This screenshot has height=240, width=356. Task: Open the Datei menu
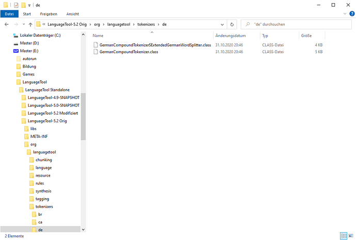click(x=9, y=14)
